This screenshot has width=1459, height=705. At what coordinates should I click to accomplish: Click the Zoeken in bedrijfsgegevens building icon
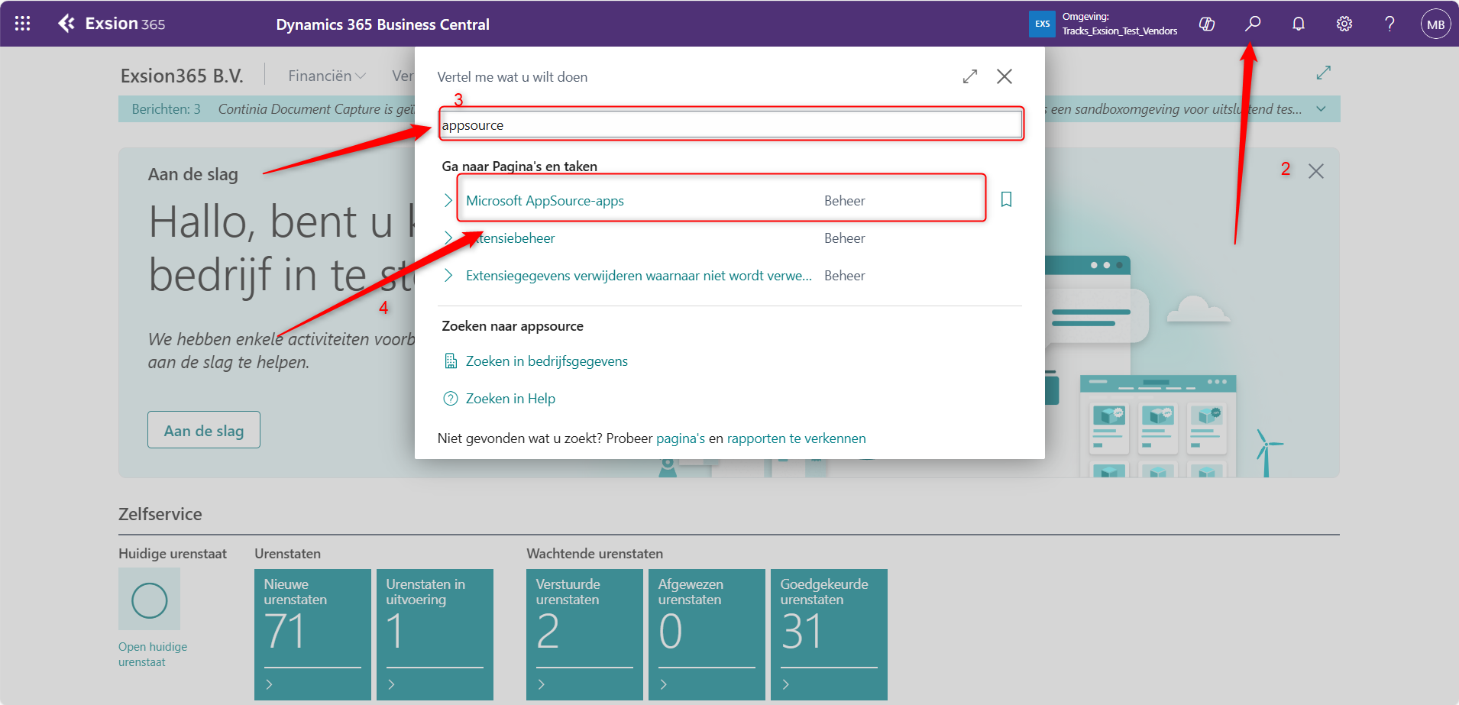[x=451, y=361]
